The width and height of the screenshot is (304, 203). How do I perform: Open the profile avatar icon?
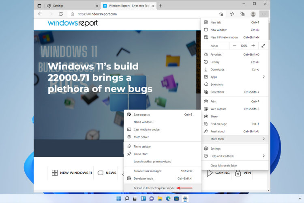(253, 14)
